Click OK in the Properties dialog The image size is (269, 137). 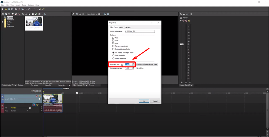pos(144,101)
